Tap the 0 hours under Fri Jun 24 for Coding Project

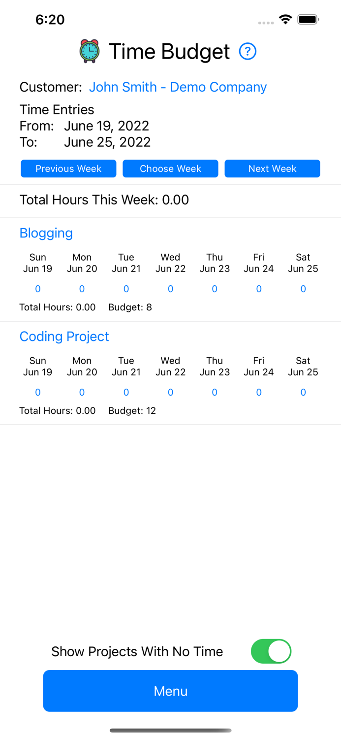coord(259,392)
